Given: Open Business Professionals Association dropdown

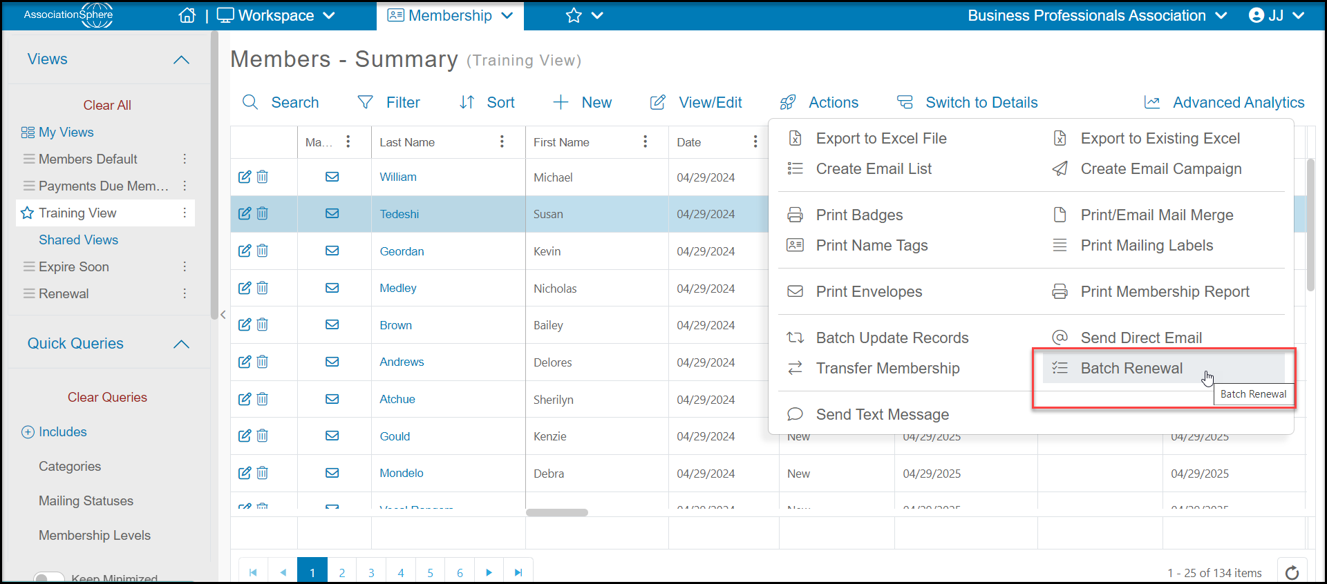Looking at the screenshot, I should (1098, 15).
